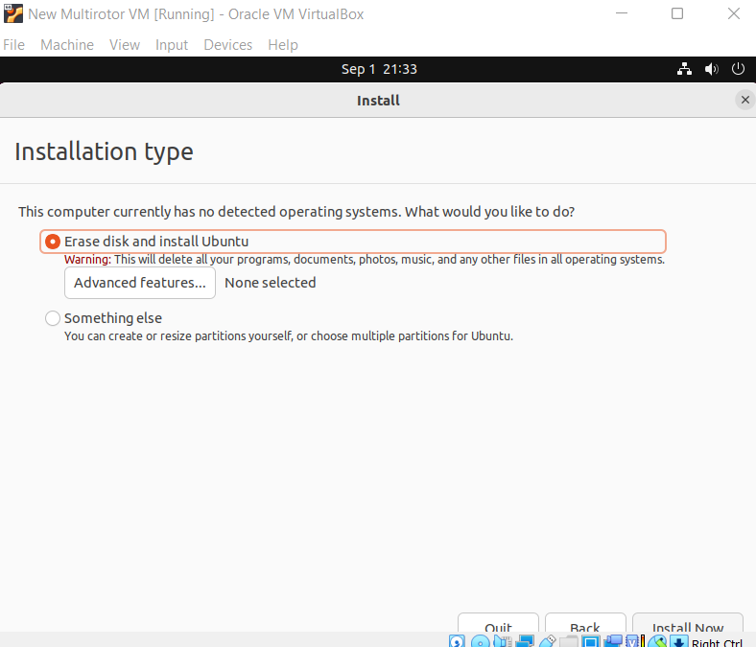Click the Installation type heading
The height and width of the screenshot is (647, 756).
pos(105,151)
